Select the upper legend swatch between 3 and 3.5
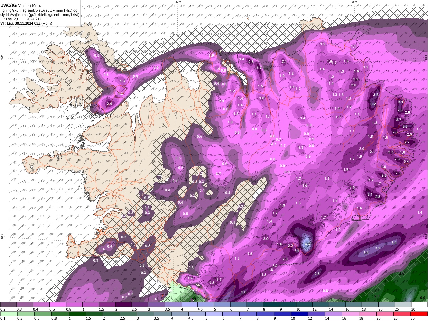 (156, 305)
